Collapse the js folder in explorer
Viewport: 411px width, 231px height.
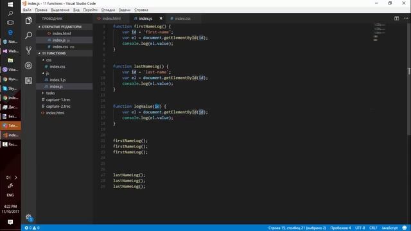click(64, 73)
